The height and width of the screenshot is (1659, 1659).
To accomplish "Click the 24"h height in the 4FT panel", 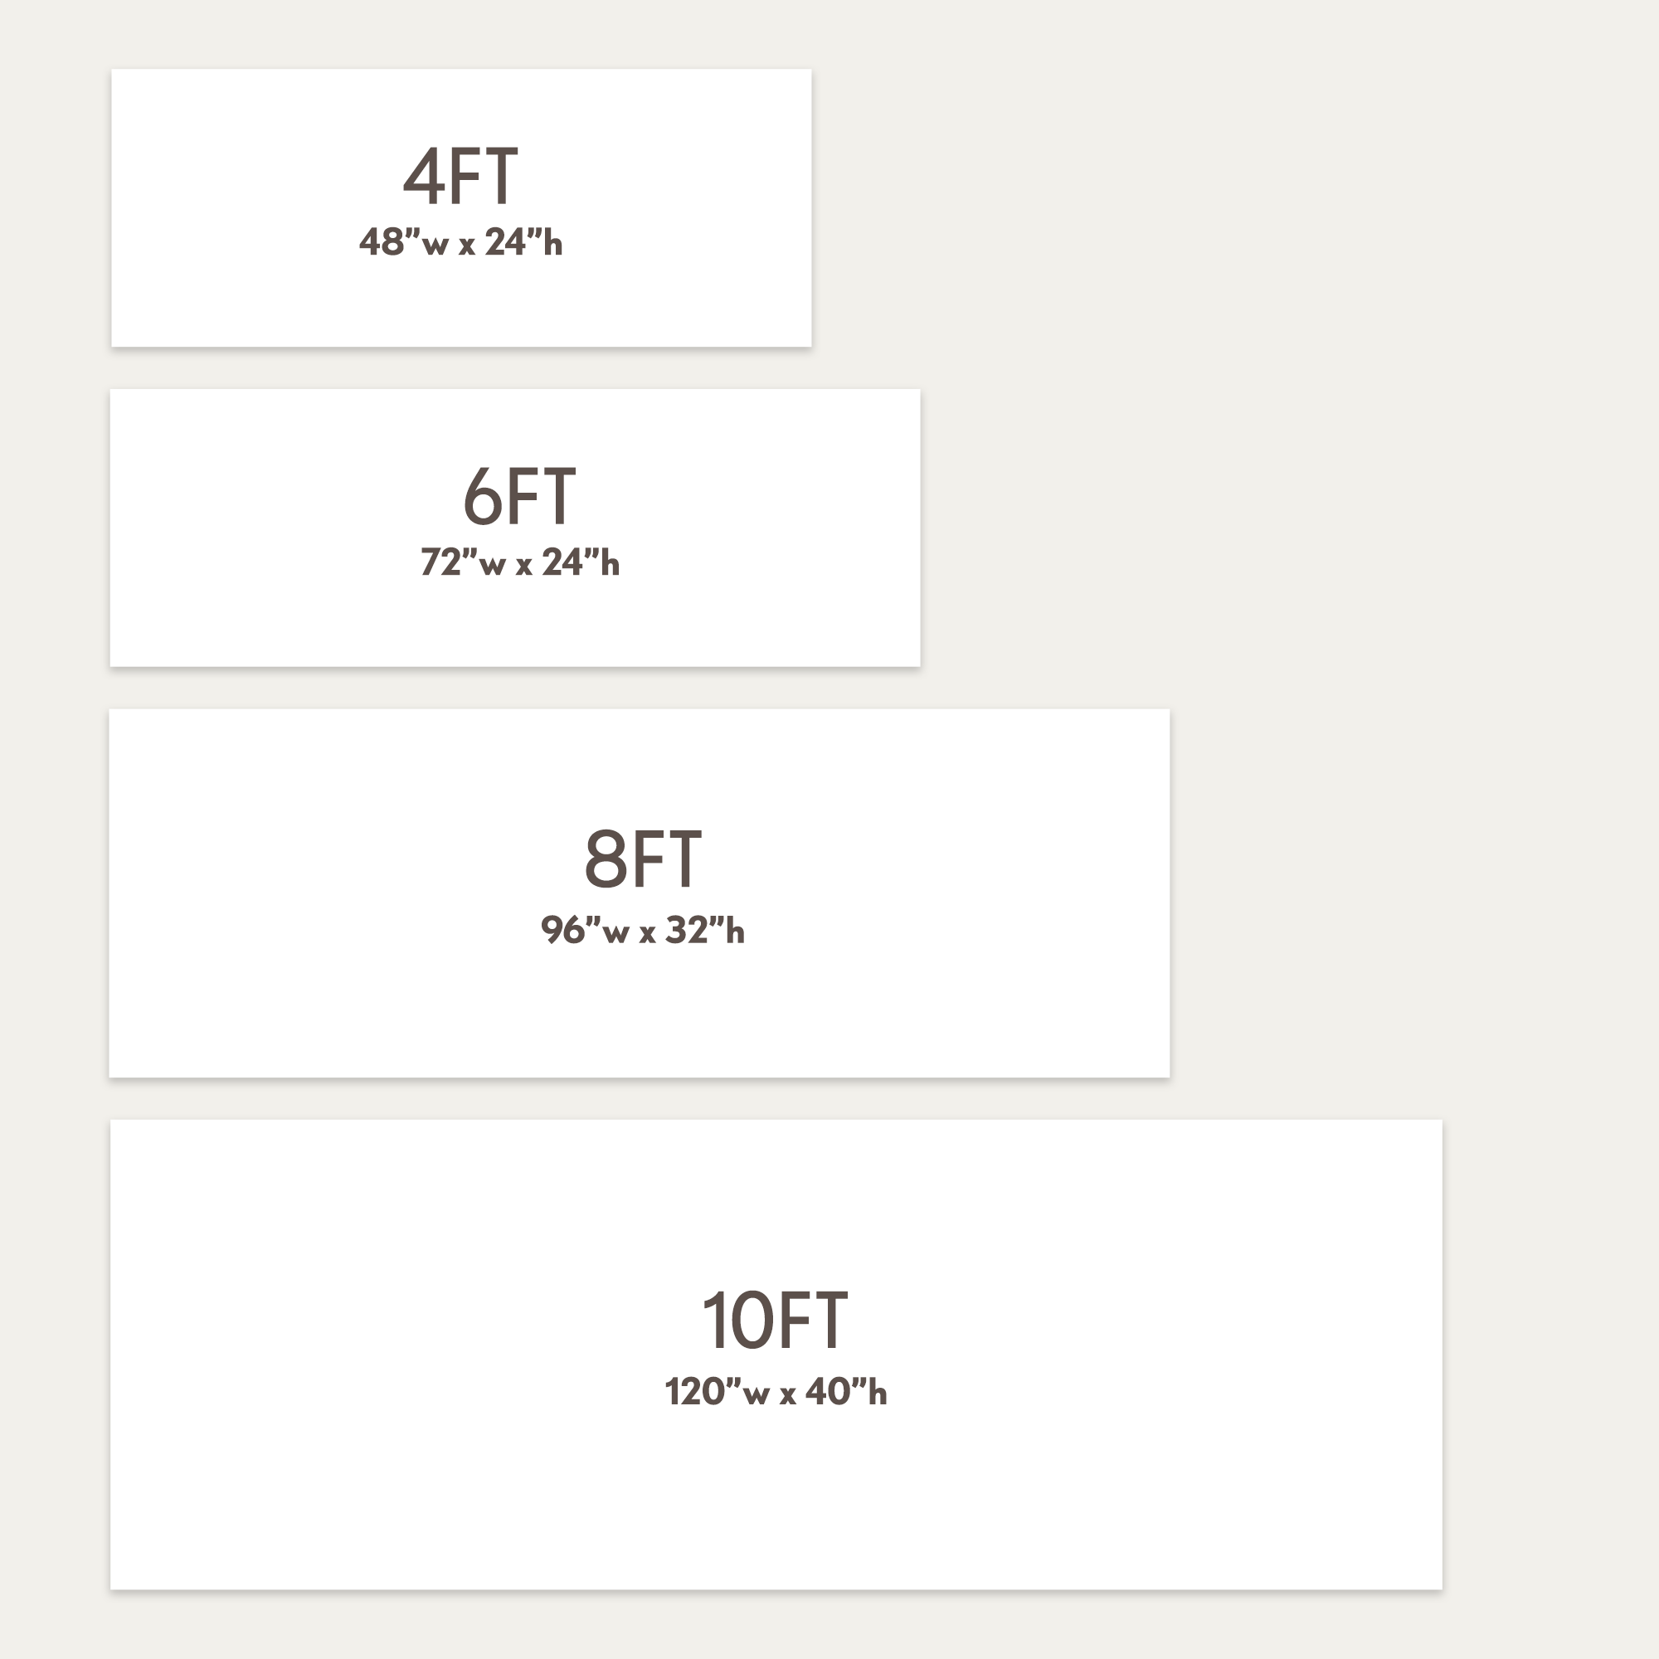I will click(523, 242).
